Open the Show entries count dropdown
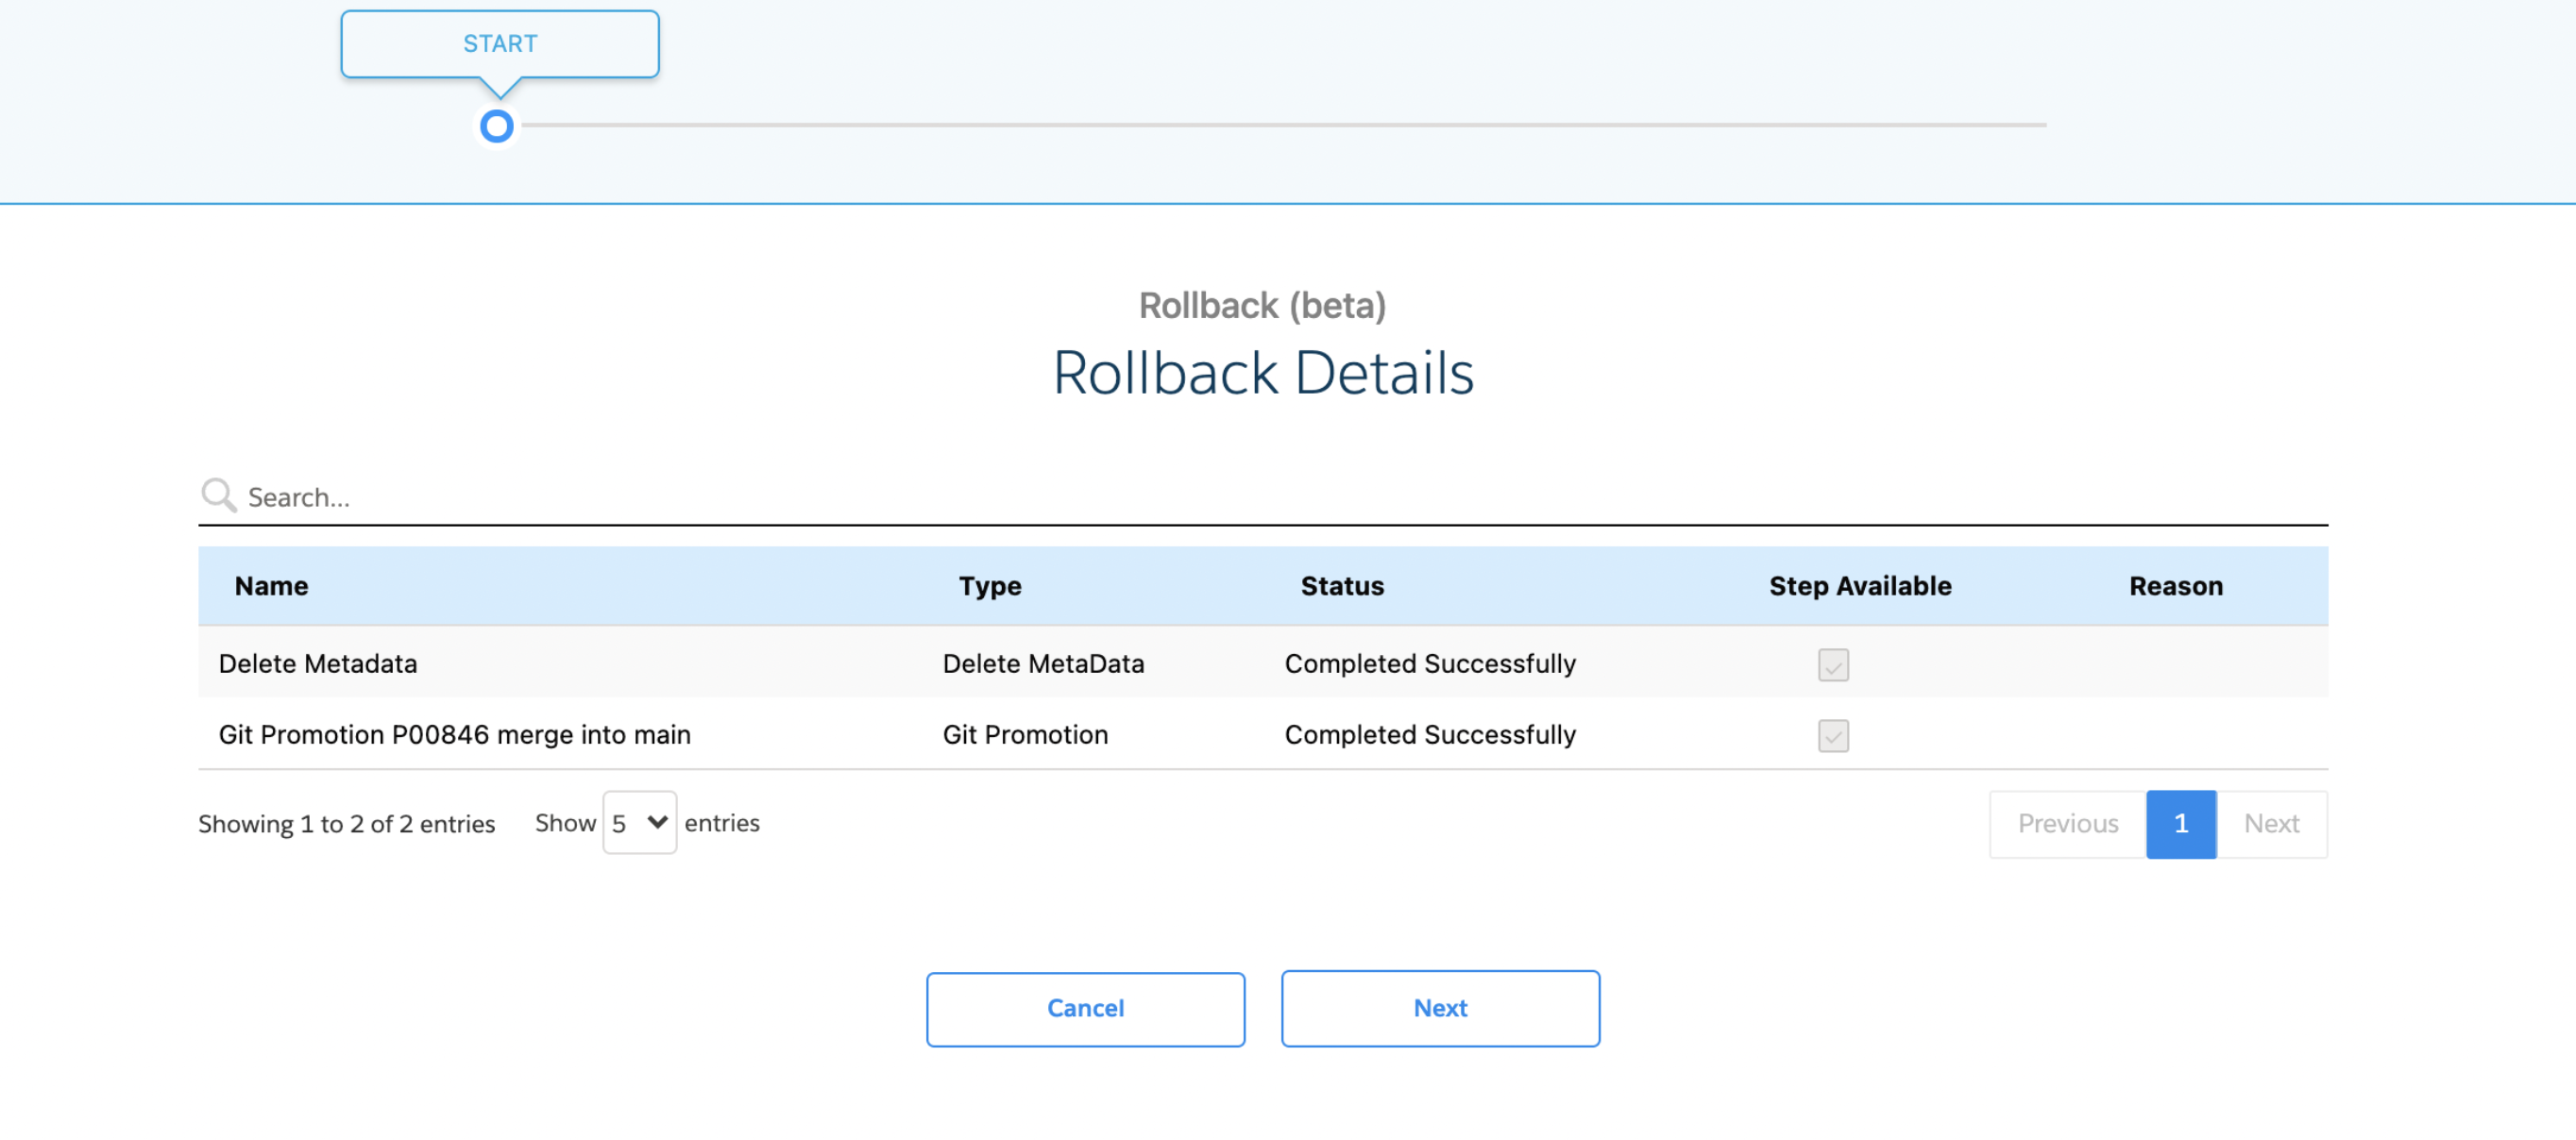The width and height of the screenshot is (2576, 1140). coord(639,822)
